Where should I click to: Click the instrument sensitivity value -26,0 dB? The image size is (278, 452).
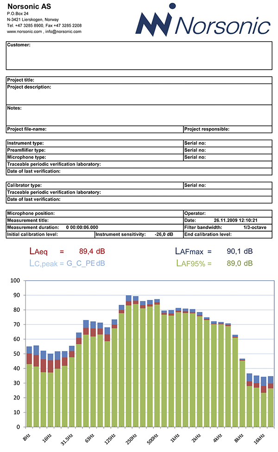pyautogui.click(x=164, y=234)
